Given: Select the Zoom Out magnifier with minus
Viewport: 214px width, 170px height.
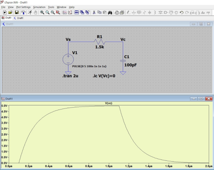Looking at the screenshot, I should coord(53,13).
